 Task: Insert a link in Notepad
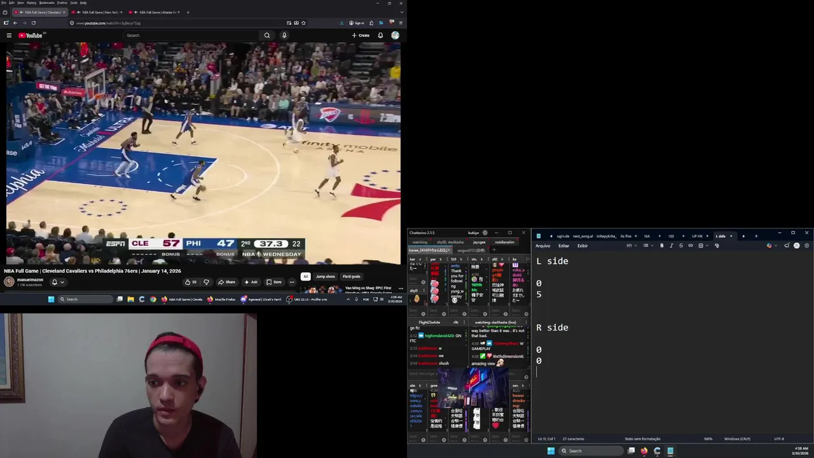[x=691, y=246]
